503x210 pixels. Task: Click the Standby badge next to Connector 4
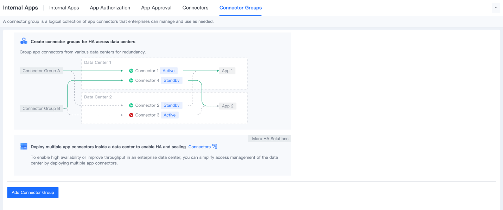click(x=172, y=80)
